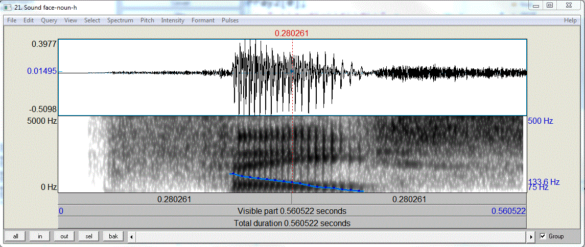This screenshot has width=585, height=247.
Task: Open the Edit menu
Action: (x=29, y=20)
